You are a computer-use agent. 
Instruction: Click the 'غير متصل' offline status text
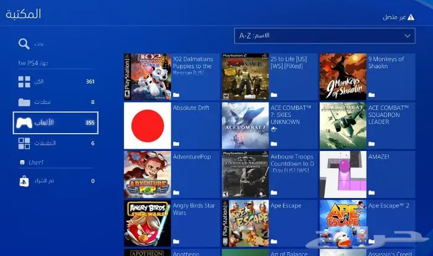click(x=394, y=17)
